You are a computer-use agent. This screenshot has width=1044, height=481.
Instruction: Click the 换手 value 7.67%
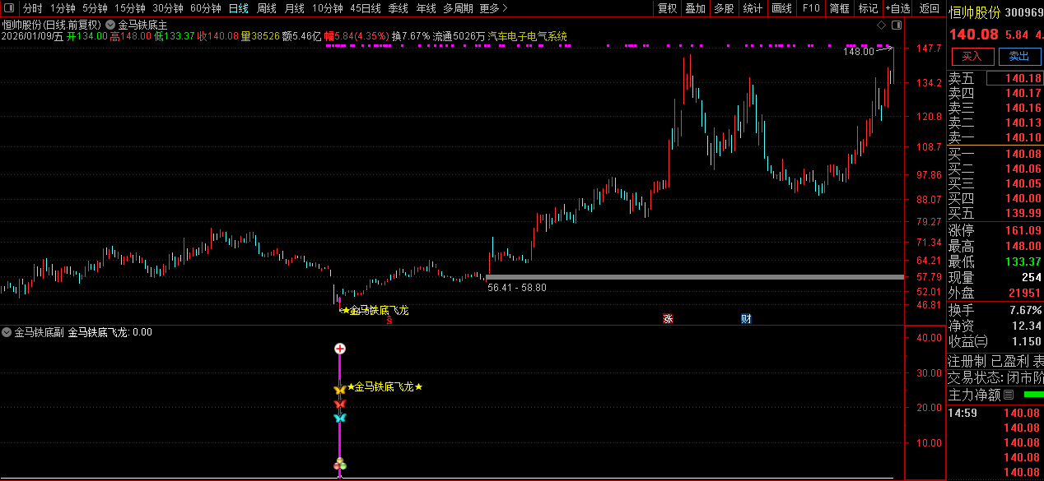coord(1023,310)
